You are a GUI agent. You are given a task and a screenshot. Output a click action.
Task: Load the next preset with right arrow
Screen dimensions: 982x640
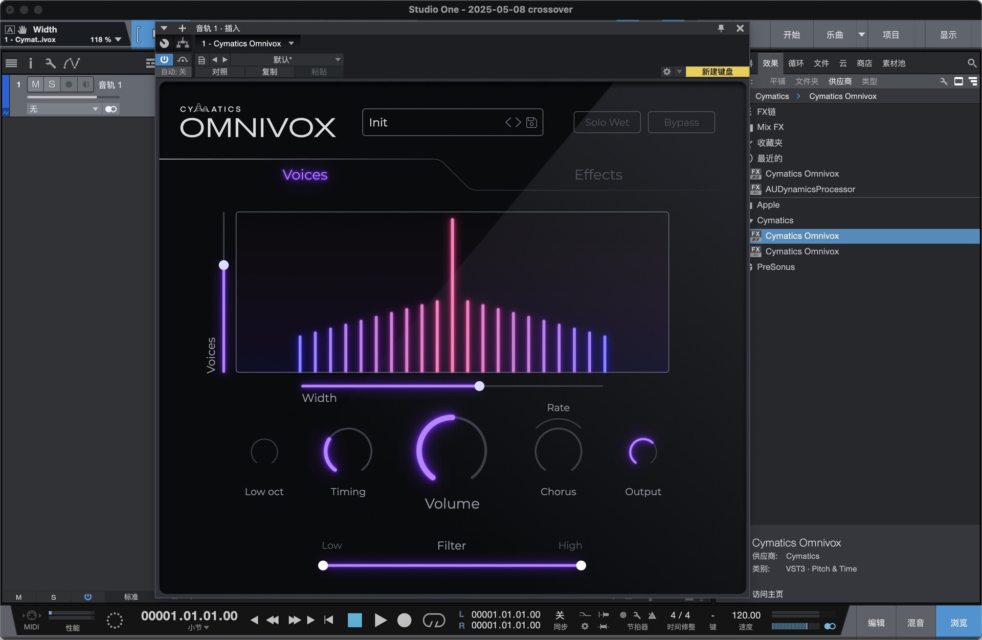click(225, 60)
